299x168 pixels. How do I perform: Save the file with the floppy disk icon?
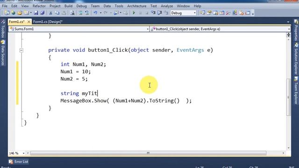click(x=36, y=13)
